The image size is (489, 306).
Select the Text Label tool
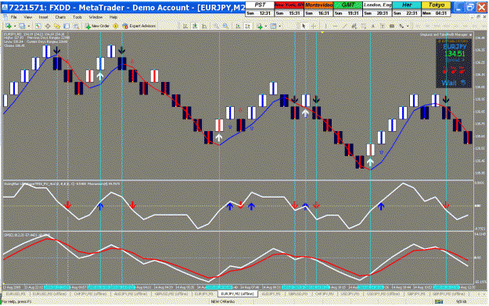[383, 26]
